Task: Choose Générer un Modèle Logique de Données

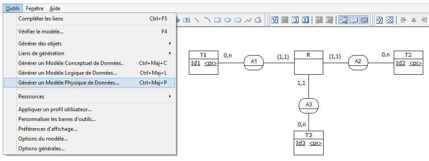Action: tap(89, 73)
